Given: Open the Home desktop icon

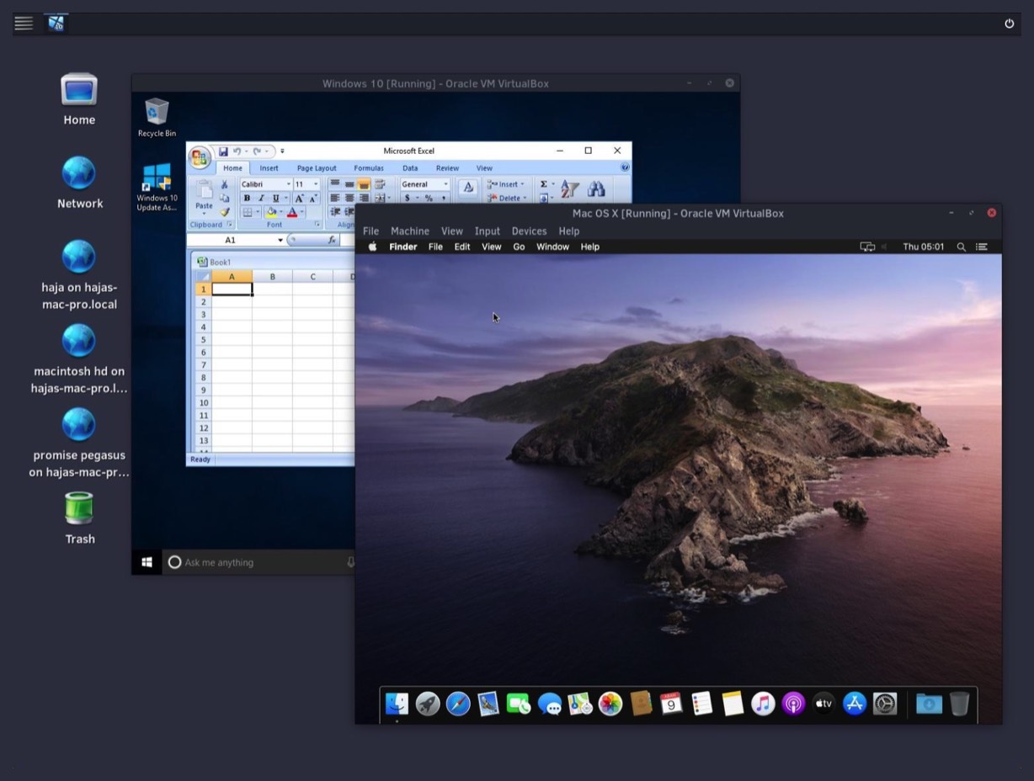Looking at the screenshot, I should click(x=79, y=99).
